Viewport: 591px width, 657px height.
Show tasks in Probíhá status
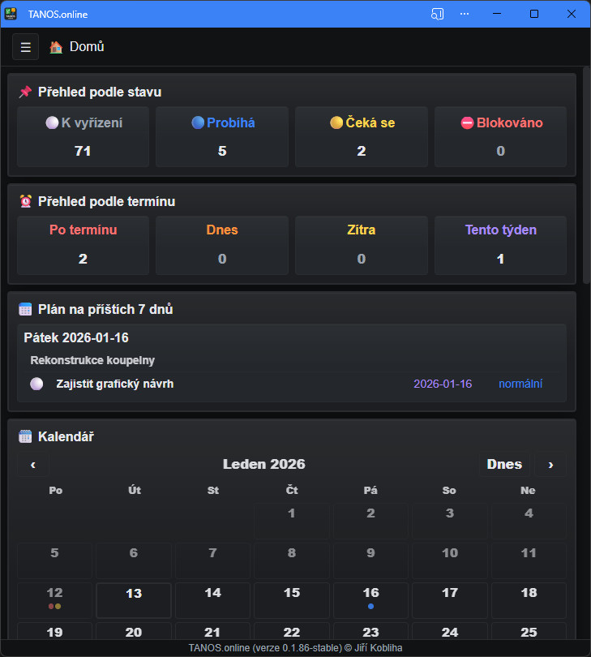222,136
